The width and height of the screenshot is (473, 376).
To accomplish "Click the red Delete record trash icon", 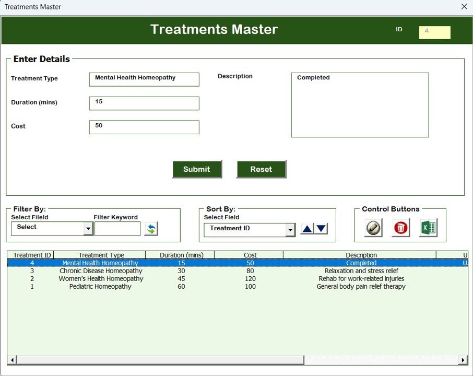I will tap(400, 228).
